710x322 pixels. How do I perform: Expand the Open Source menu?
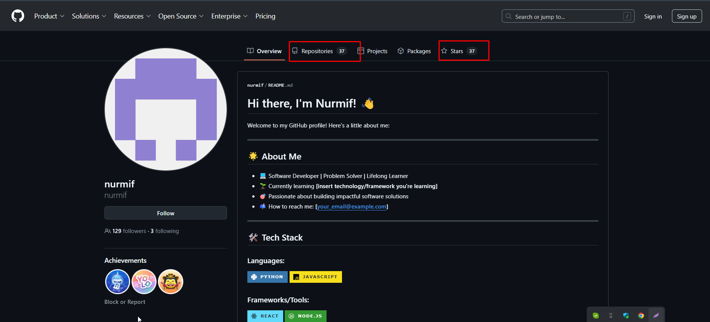(x=181, y=16)
